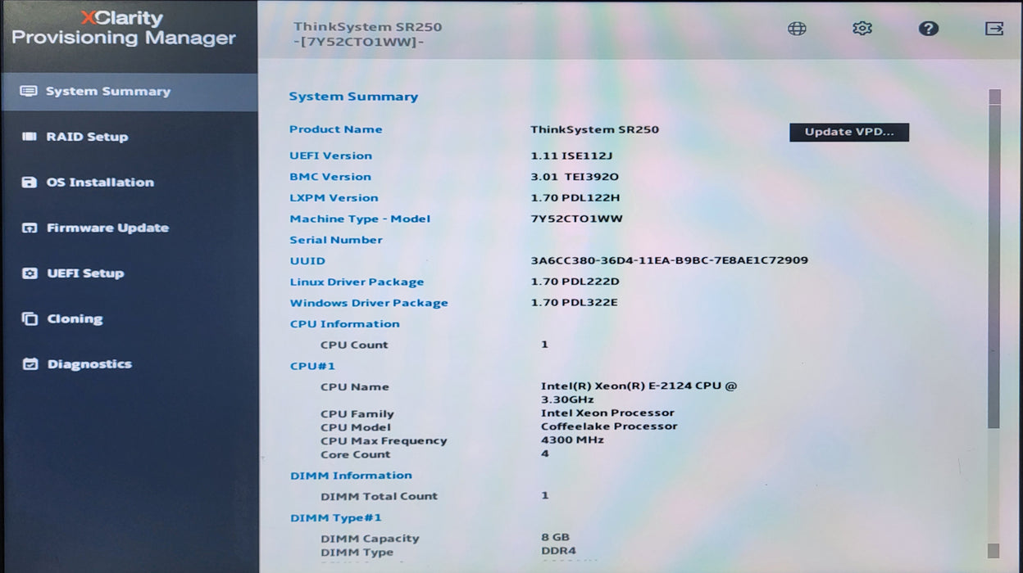The width and height of the screenshot is (1023, 573).
Task: Click the Intel Xeon E-2124 CPU value
Action: (639, 393)
